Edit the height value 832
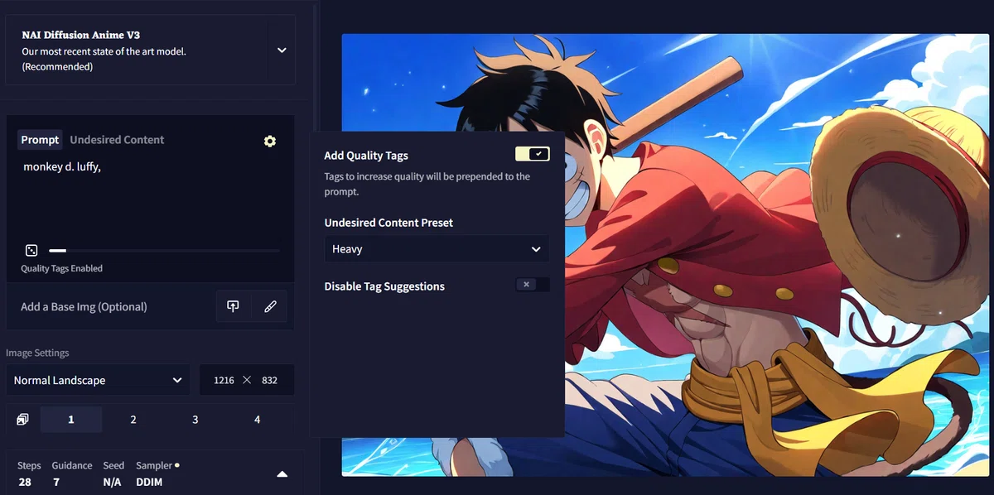This screenshot has height=495, width=994. tap(269, 380)
